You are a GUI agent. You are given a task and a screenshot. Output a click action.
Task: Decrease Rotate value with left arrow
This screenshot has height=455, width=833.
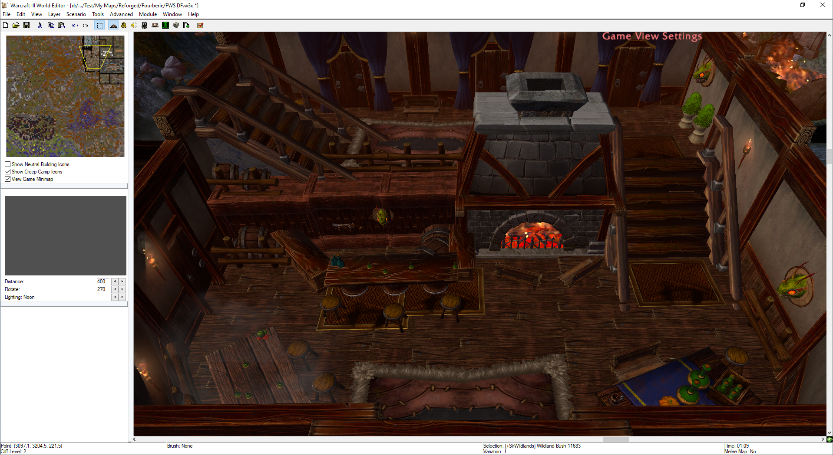point(115,289)
